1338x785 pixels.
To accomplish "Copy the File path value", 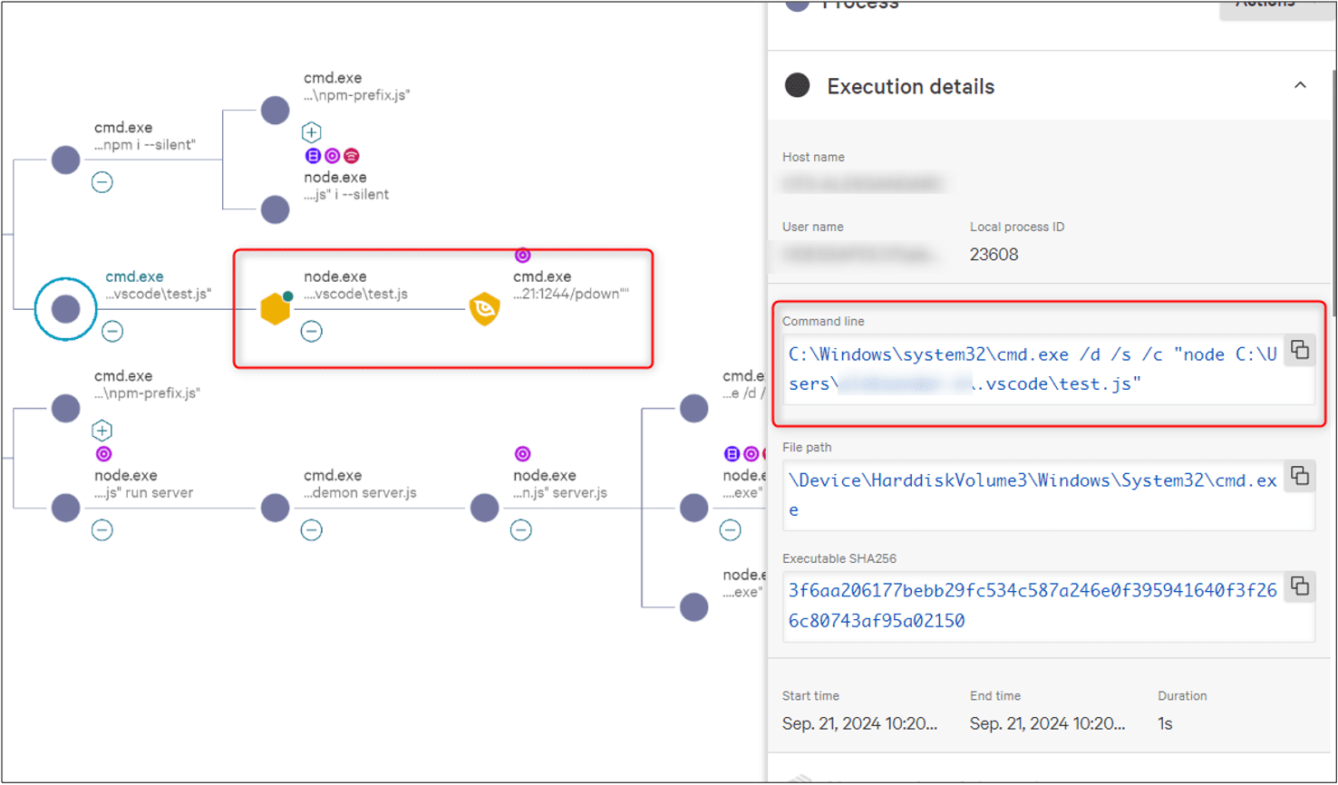I will pos(1300,476).
